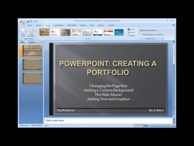The height and width of the screenshot is (146, 194).
Task: Open the View ribbon tab
Action: pyautogui.click(x=92, y=25)
